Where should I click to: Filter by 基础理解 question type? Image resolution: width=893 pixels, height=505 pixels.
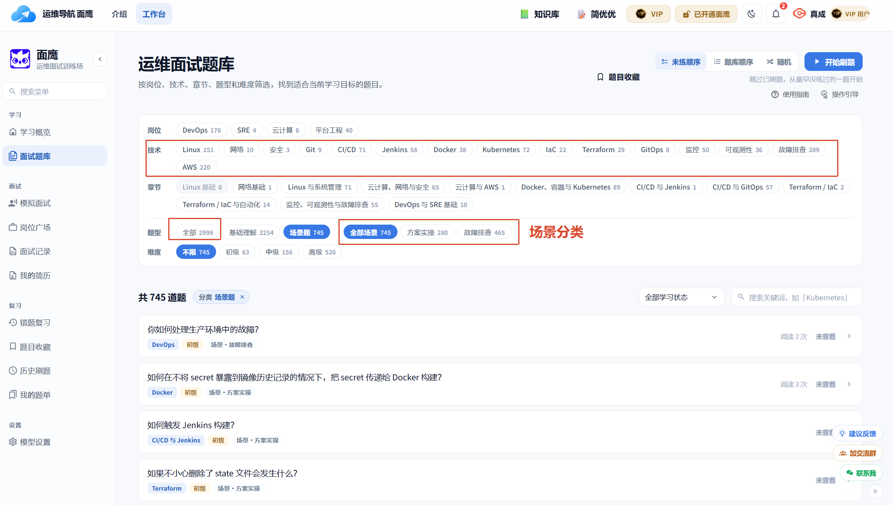point(251,233)
